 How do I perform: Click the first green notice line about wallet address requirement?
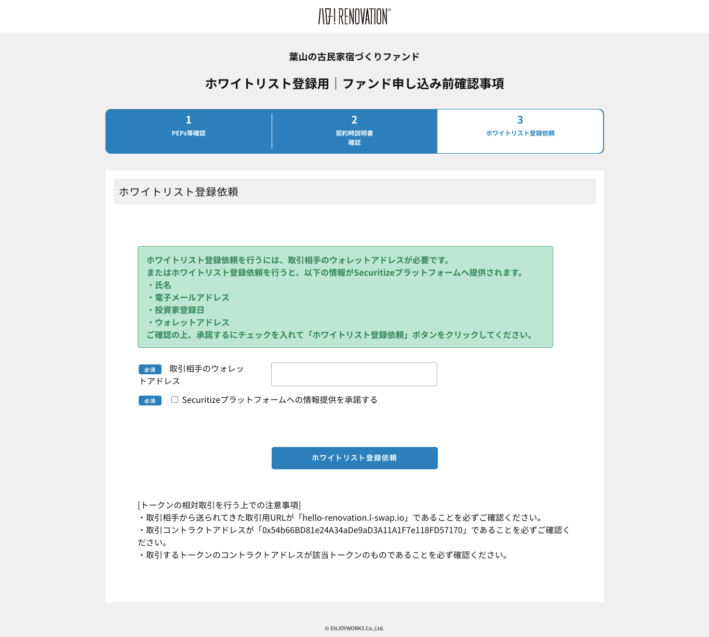click(x=299, y=260)
